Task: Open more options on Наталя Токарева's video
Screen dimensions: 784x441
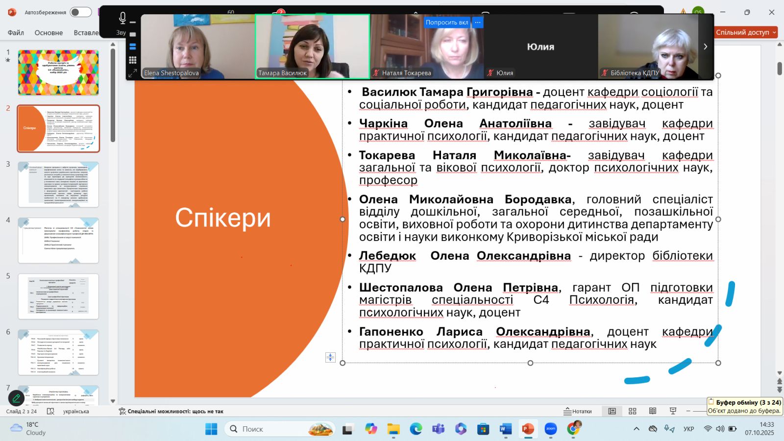Action: (478, 23)
